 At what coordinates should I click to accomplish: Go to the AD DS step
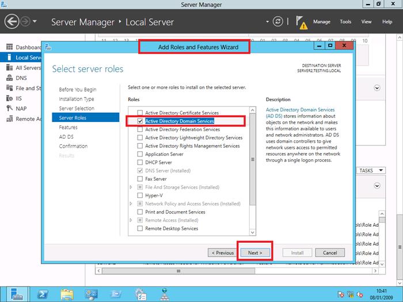click(x=66, y=137)
